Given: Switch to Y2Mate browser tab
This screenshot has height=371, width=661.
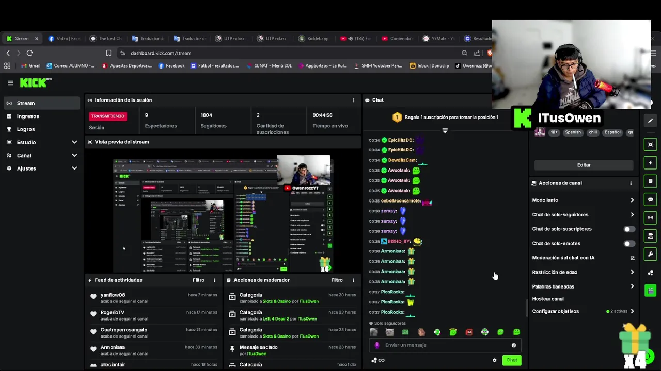Looking at the screenshot, I should tap(439, 39).
